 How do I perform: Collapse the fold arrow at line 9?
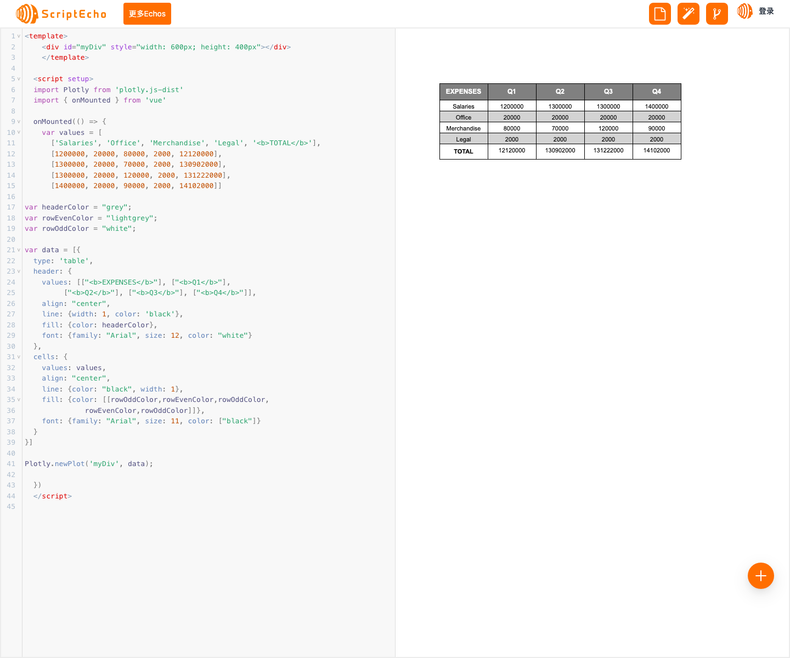pyautogui.click(x=19, y=122)
